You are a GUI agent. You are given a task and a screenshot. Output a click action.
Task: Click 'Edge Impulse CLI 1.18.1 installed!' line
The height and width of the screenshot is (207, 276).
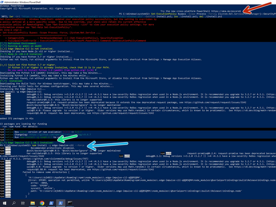pos(27,143)
